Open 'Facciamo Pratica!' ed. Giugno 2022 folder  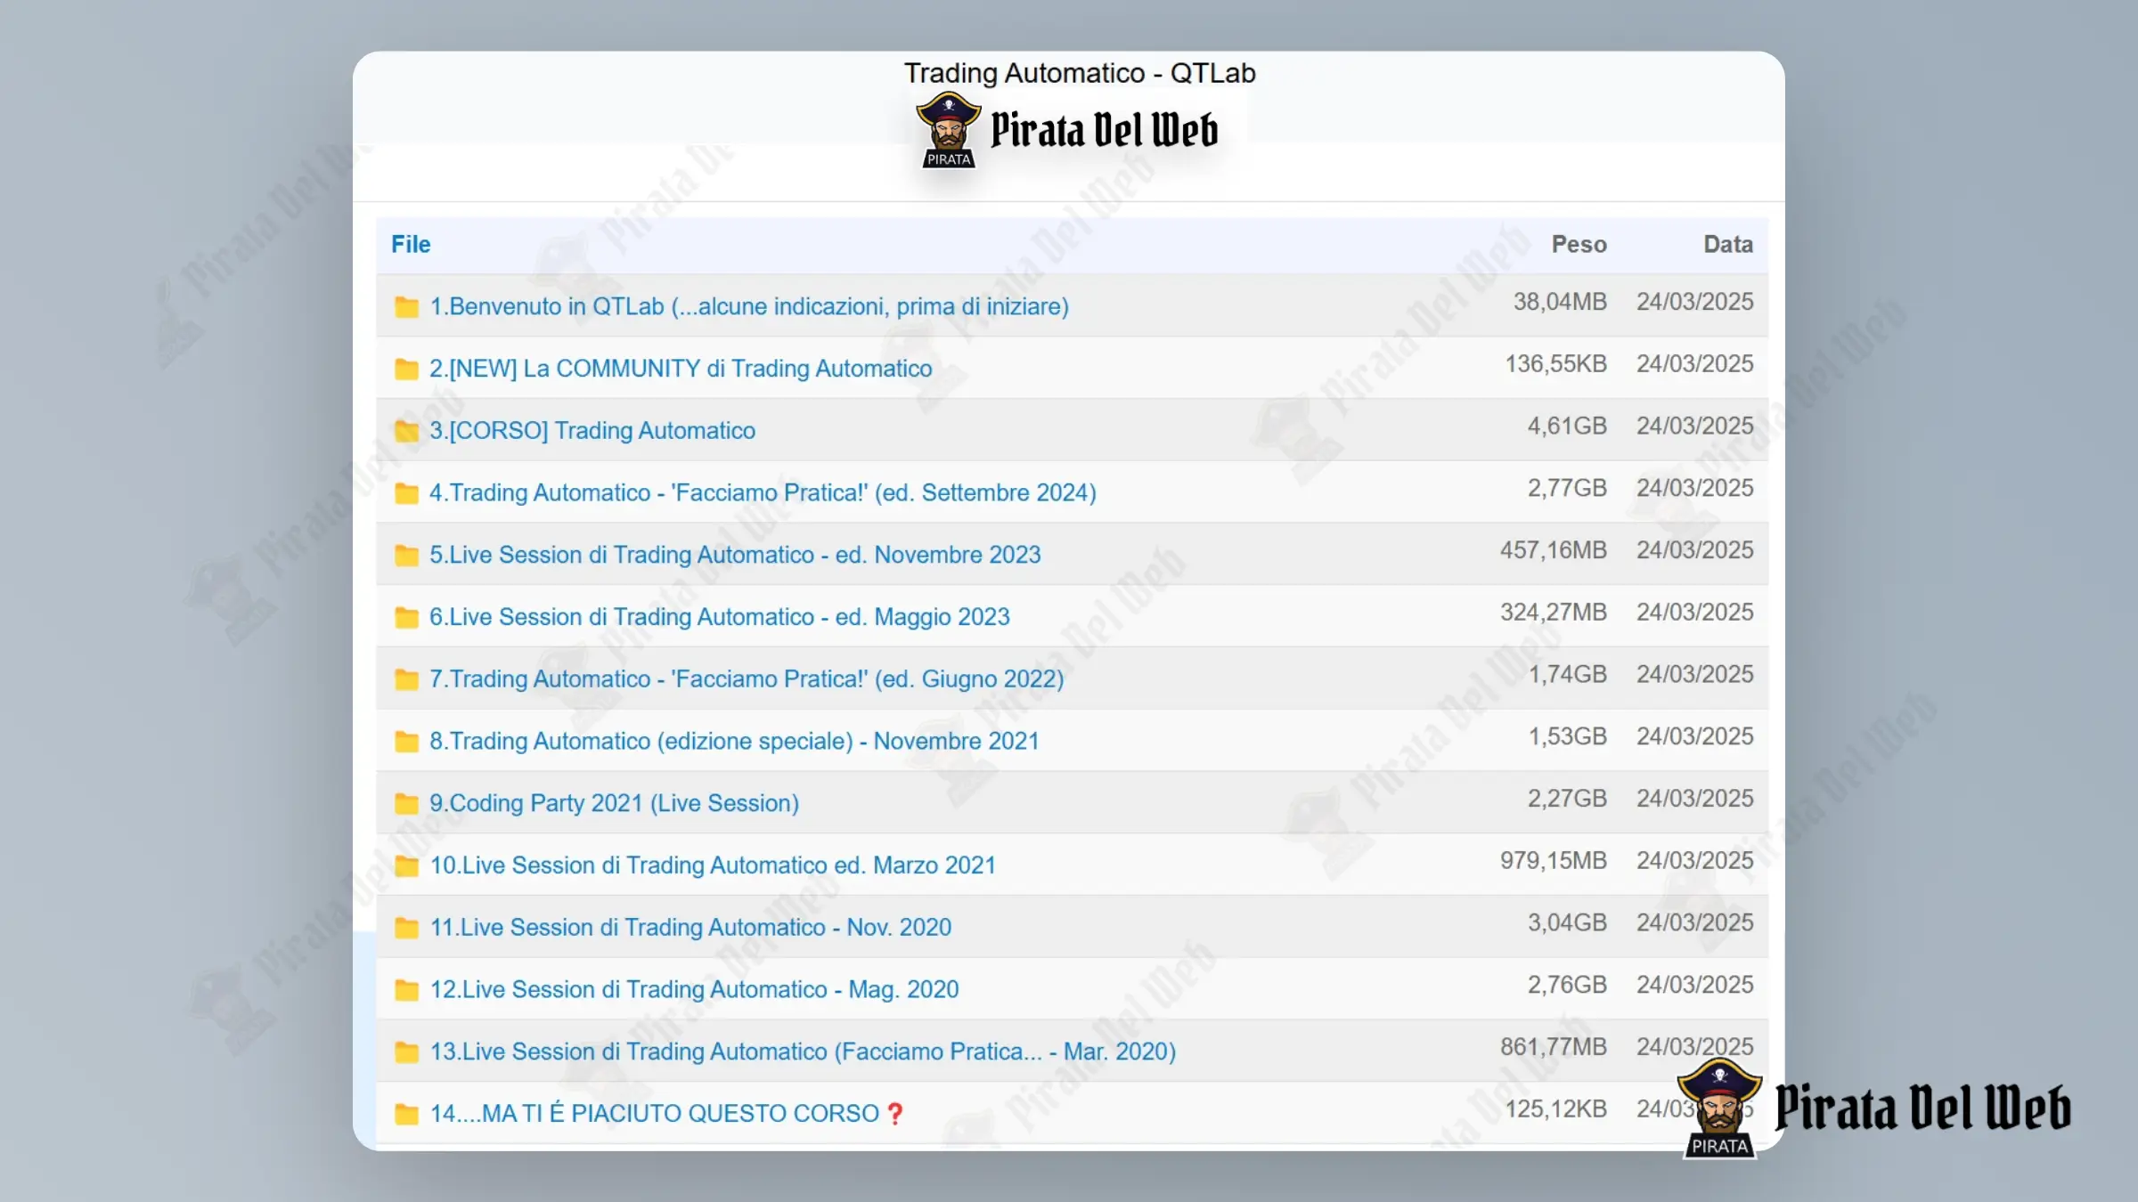coord(747,678)
